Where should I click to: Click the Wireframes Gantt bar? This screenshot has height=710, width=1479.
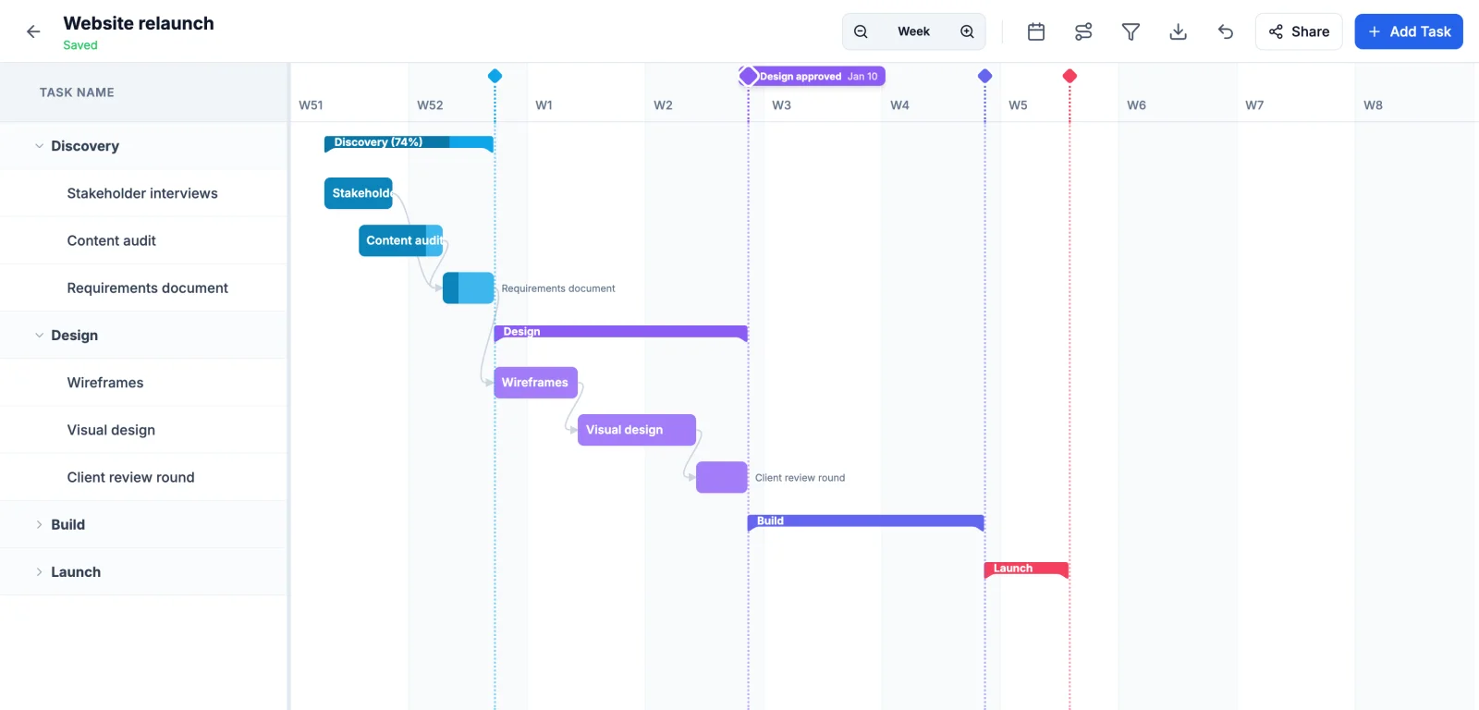536,383
